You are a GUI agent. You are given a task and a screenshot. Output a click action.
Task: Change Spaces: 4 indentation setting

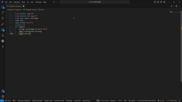113,101
